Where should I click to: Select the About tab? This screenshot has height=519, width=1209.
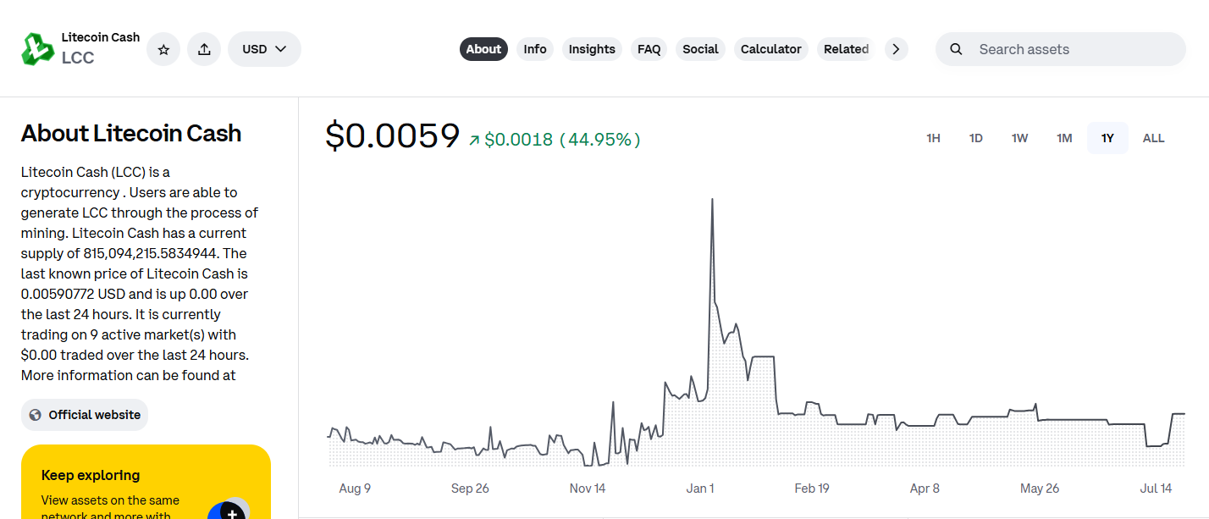[x=483, y=49]
